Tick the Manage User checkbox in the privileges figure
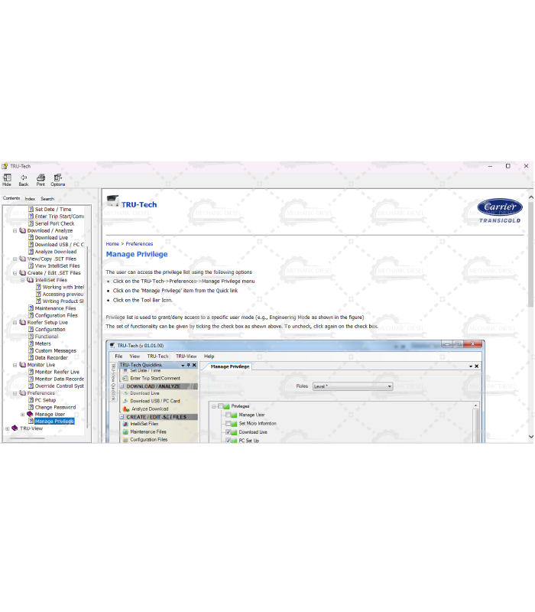Viewport: 535px width, 612px height. tap(228, 415)
